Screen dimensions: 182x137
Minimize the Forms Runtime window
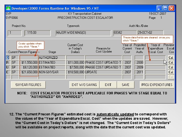pos(159,8)
